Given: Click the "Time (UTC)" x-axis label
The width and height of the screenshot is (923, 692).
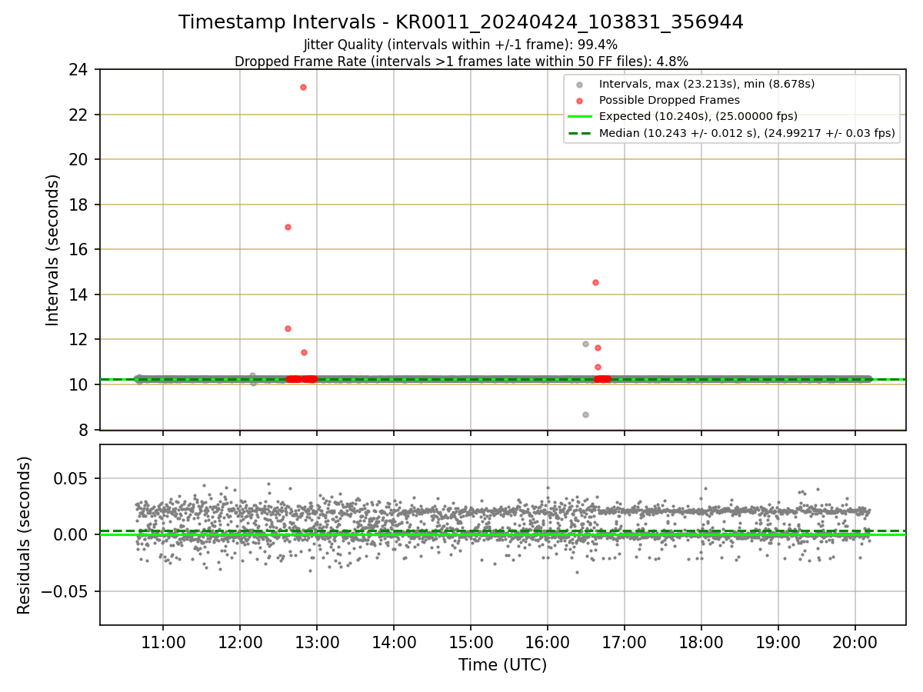Looking at the screenshot, I should click(502, 665).
